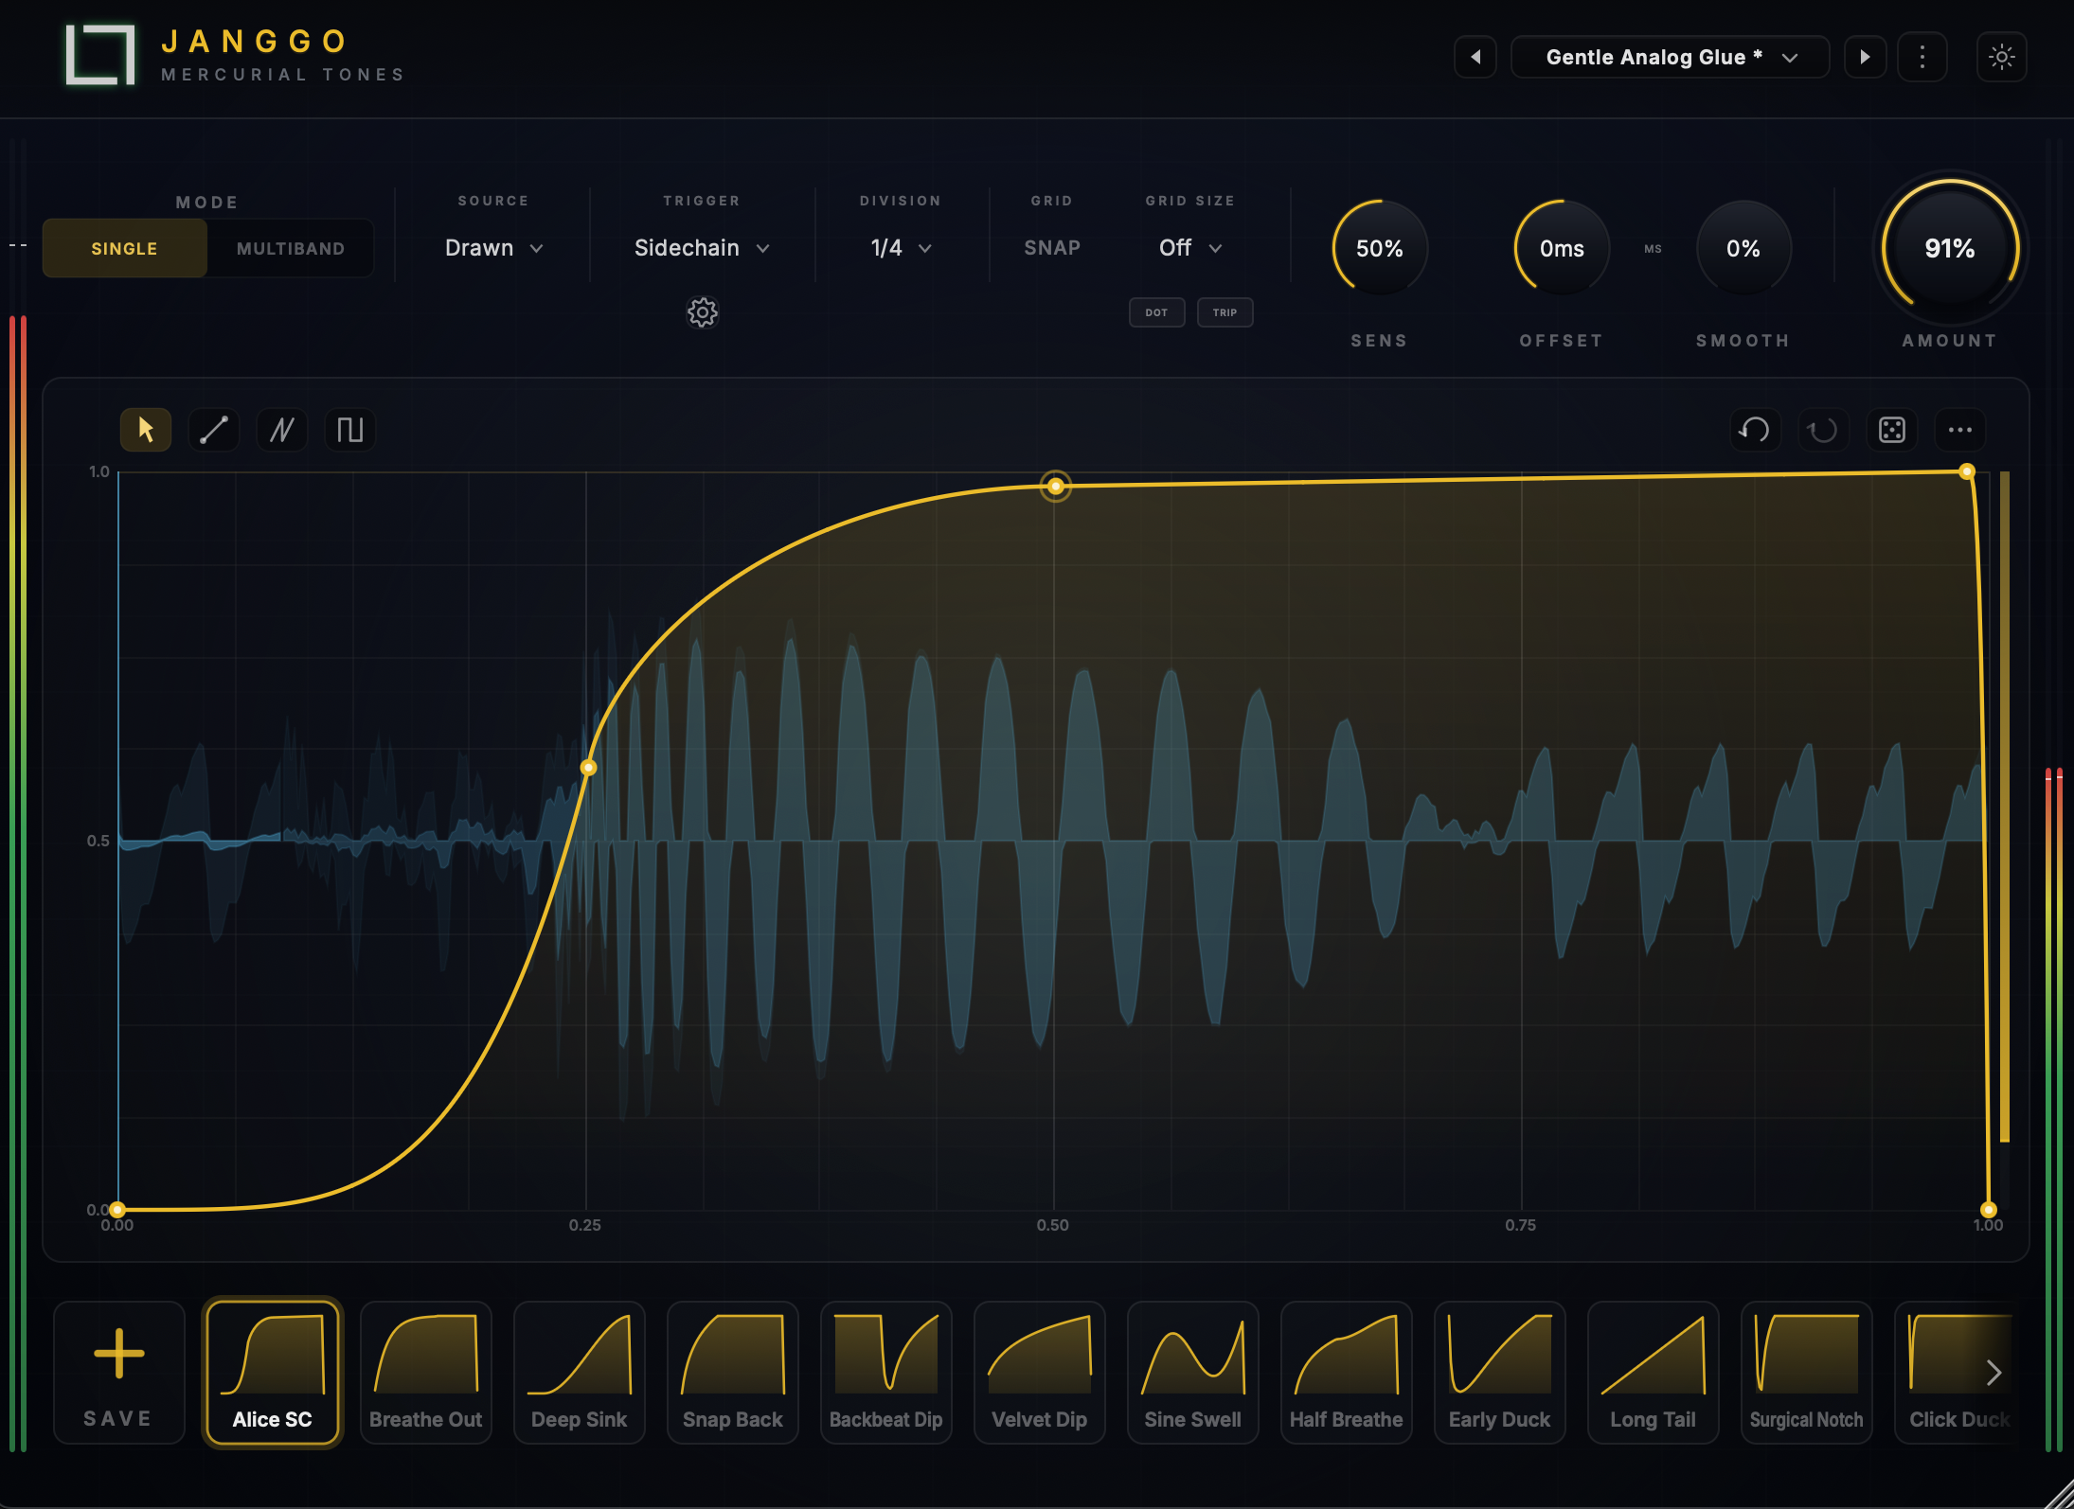The height and width of the screenshot is (1509, 2074).
Task: Click the brightness theme icon
Action: point(2001,57)
